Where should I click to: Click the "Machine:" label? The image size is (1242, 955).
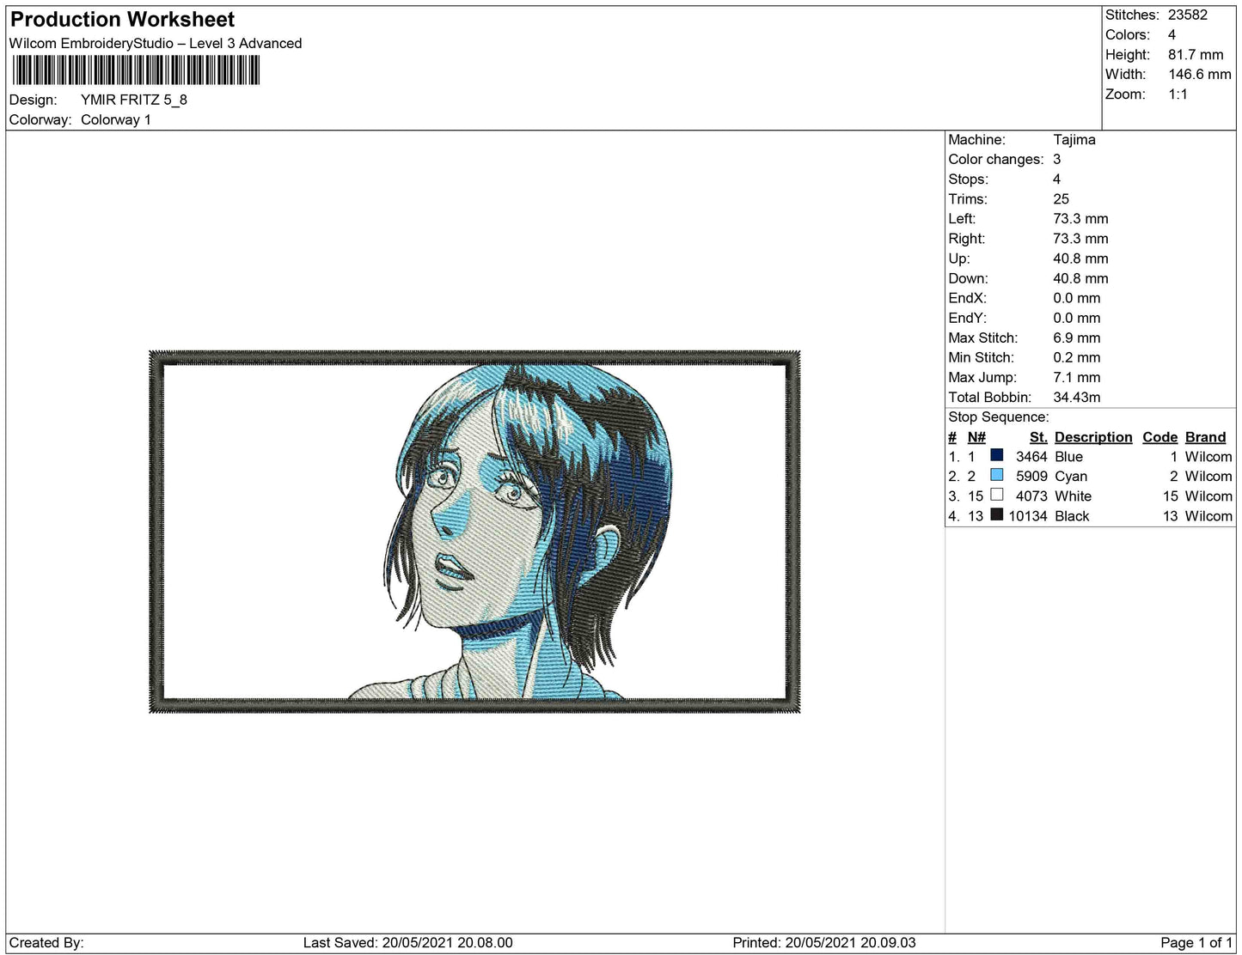tap(976, 139)
